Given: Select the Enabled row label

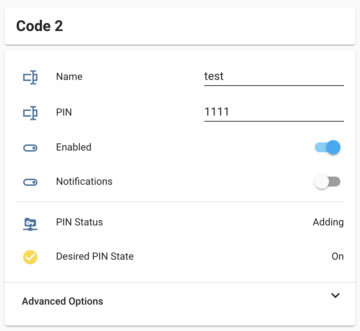Looking at the screenshot, I should tap(74, 147).
